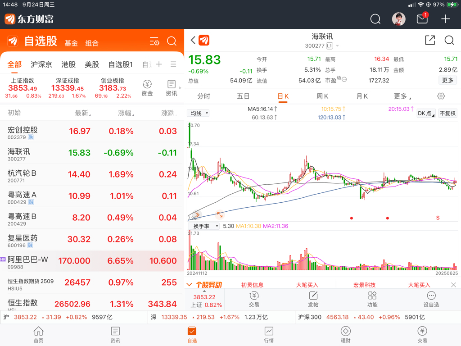Select 阿里巴巴-W stock row
This screenshot has height=346, width=461.
tap(92, 261)
